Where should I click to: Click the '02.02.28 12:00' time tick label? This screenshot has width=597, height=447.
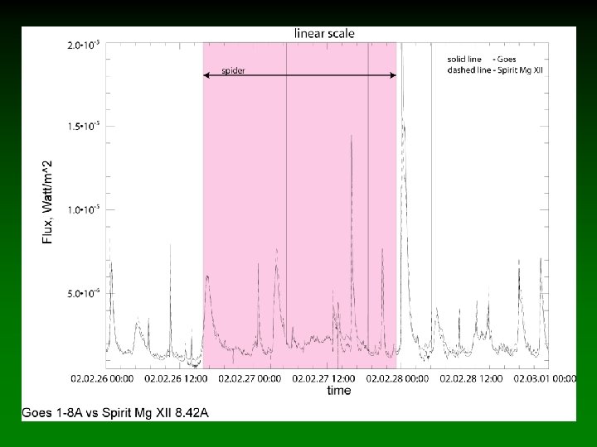tap(471, 378)
